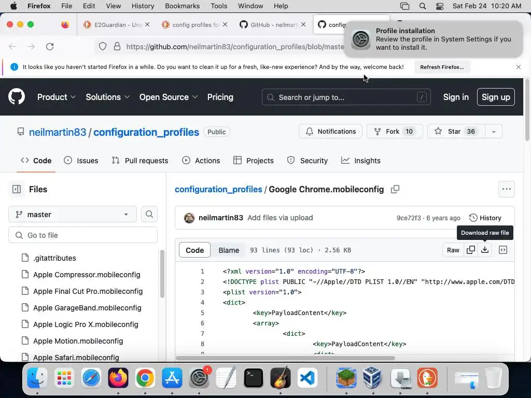The image size is (531, 398).
Task: Dismiss the Refresh Firefox notification bar
Action: [x=518, y=67]
